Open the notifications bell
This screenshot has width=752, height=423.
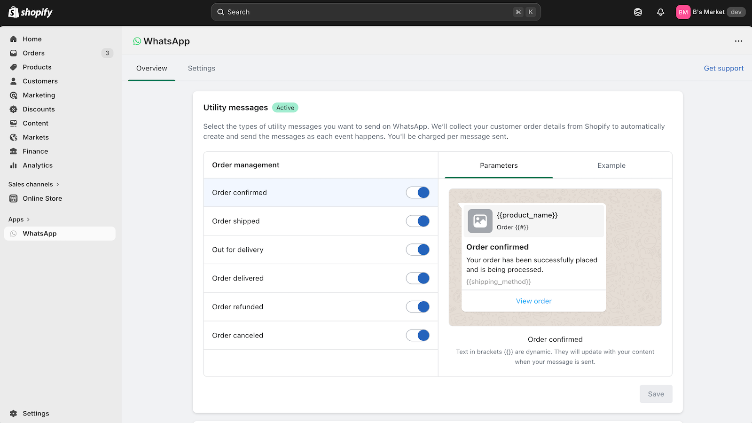[661, 12]
